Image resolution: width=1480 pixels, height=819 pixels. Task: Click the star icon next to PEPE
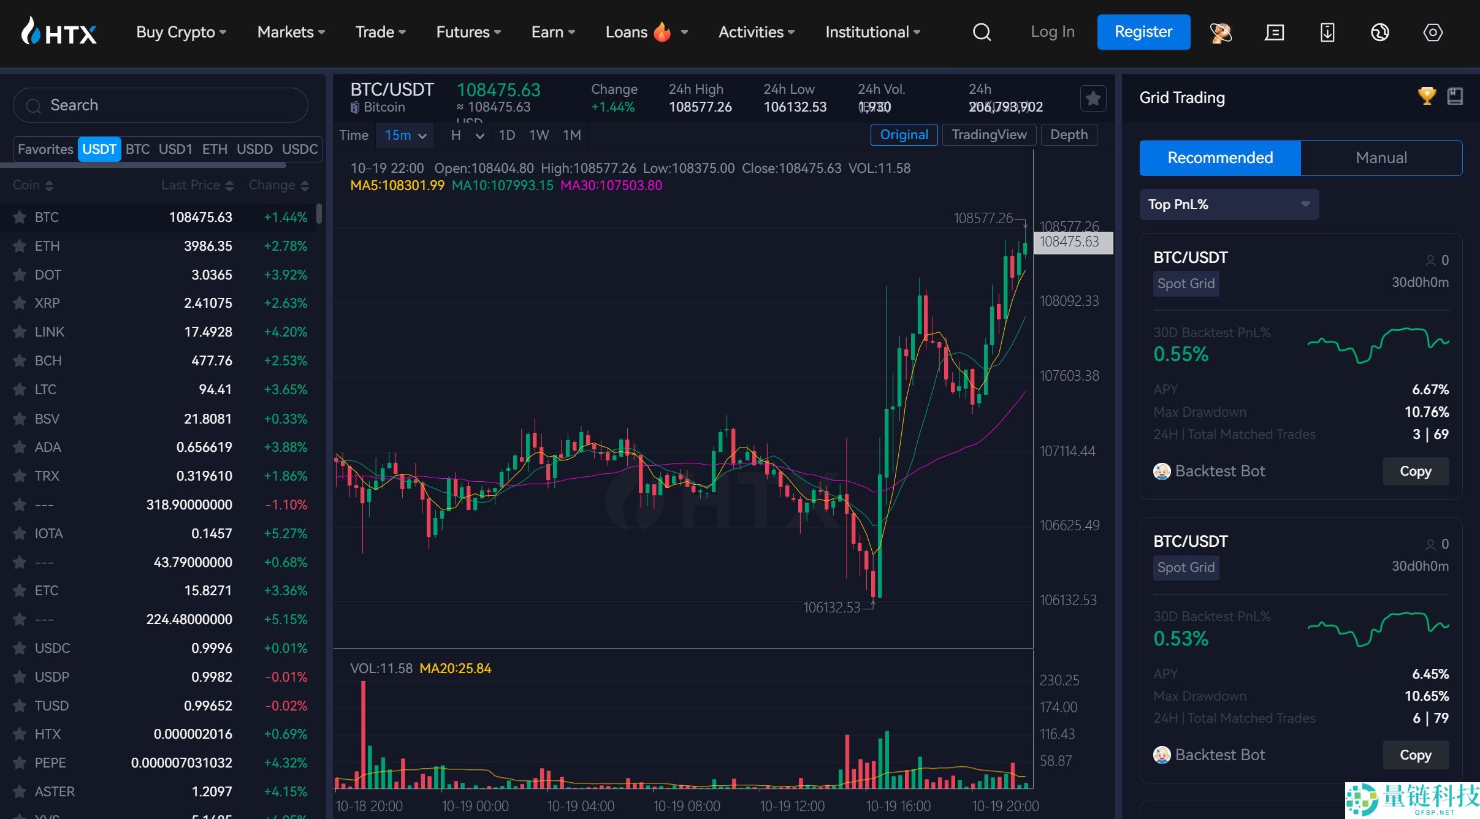point(20,763)
